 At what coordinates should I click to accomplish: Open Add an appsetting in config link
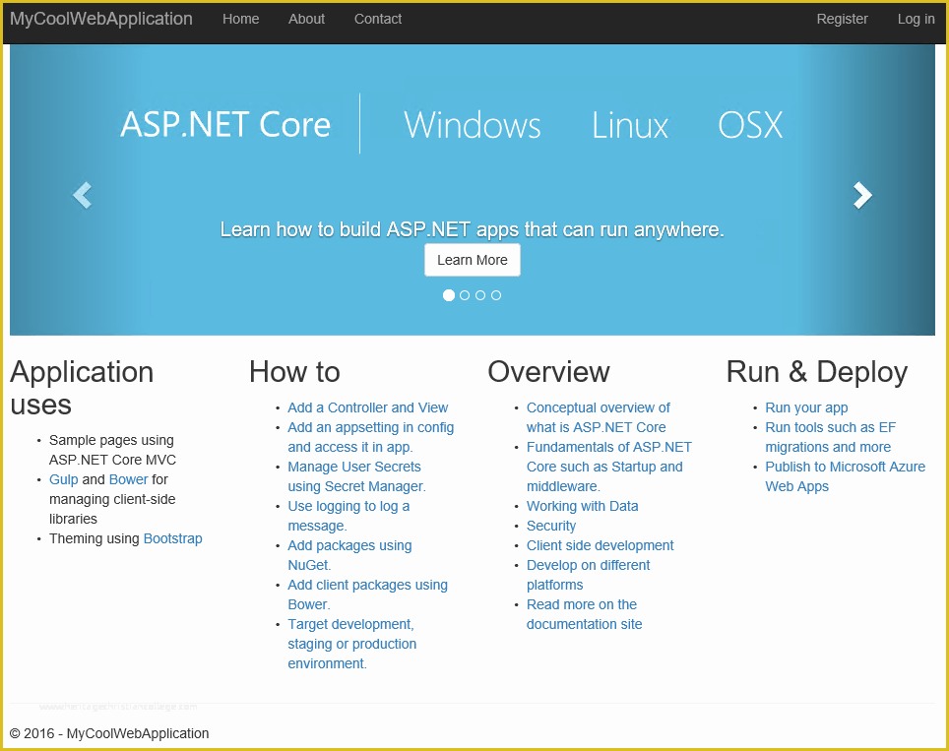[370, 438]
